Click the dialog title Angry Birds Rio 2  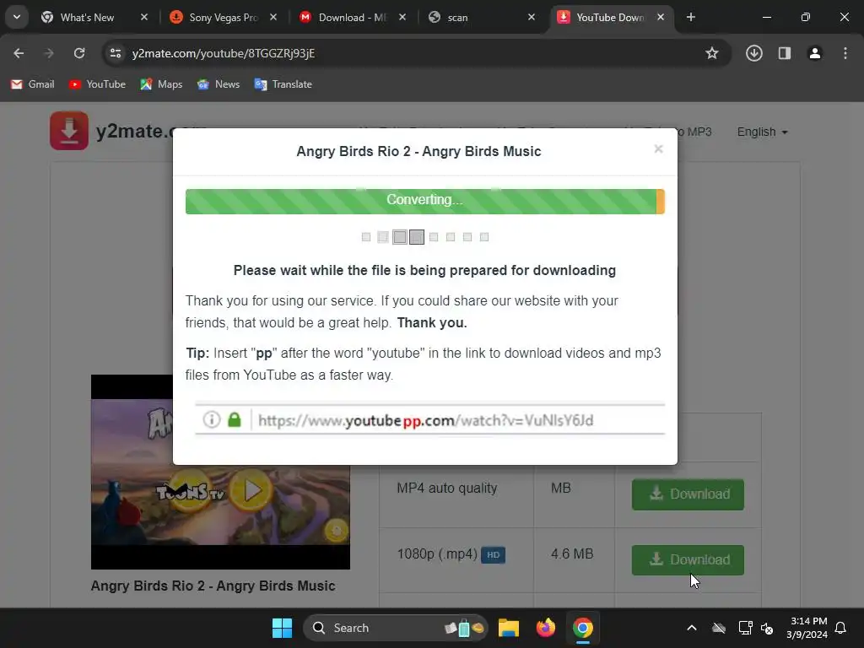coord(418,152)
